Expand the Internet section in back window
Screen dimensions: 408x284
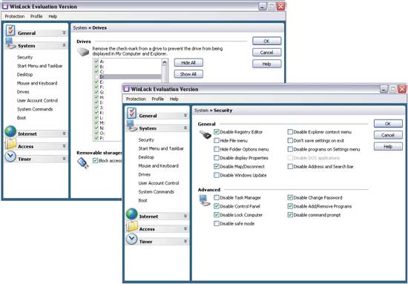coord(64,133)
